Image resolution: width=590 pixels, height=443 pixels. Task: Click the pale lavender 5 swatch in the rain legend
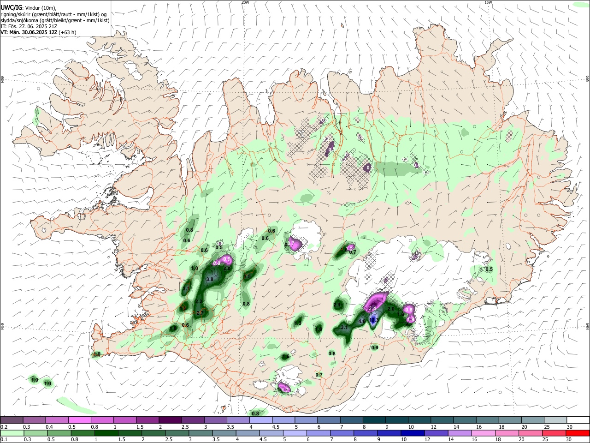point(295,433)
